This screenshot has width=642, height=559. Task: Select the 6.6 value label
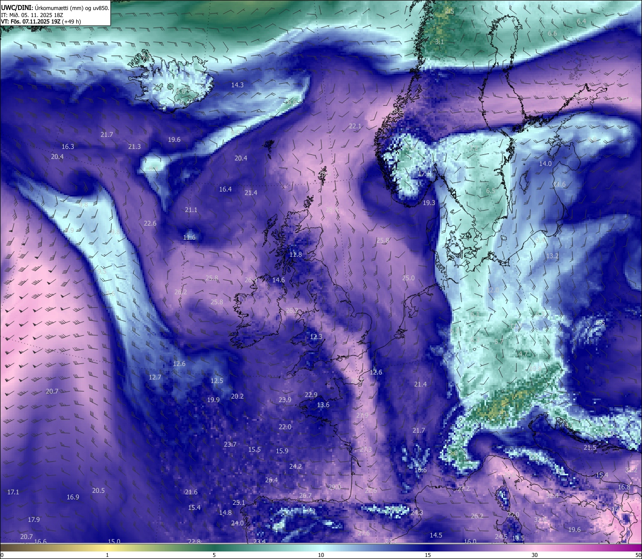pos(552,34)
